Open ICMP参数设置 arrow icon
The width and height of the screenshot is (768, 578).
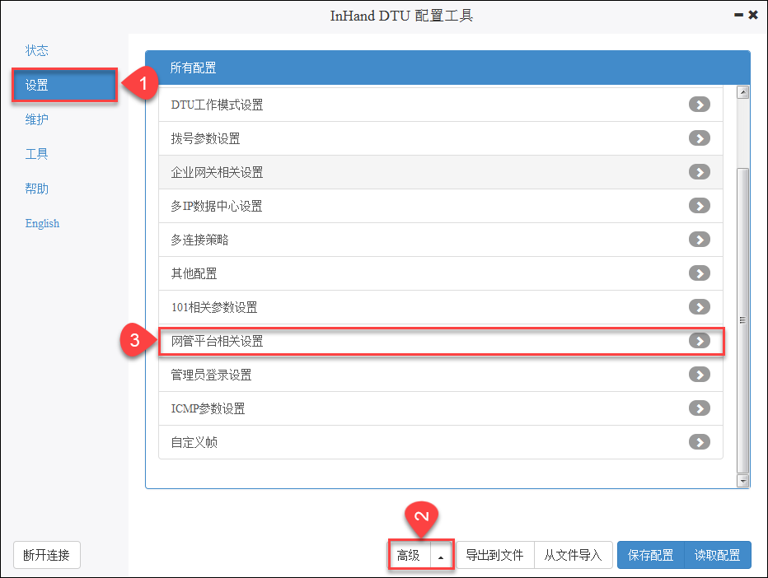coord(700,408)
